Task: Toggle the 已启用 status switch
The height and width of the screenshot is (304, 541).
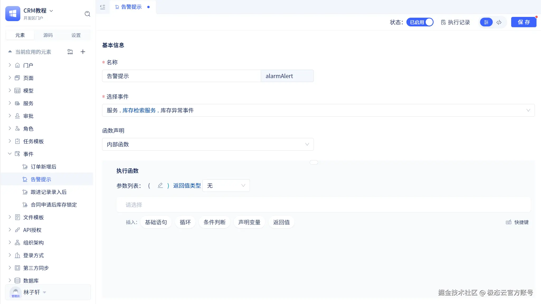Action: pos(420,22)
